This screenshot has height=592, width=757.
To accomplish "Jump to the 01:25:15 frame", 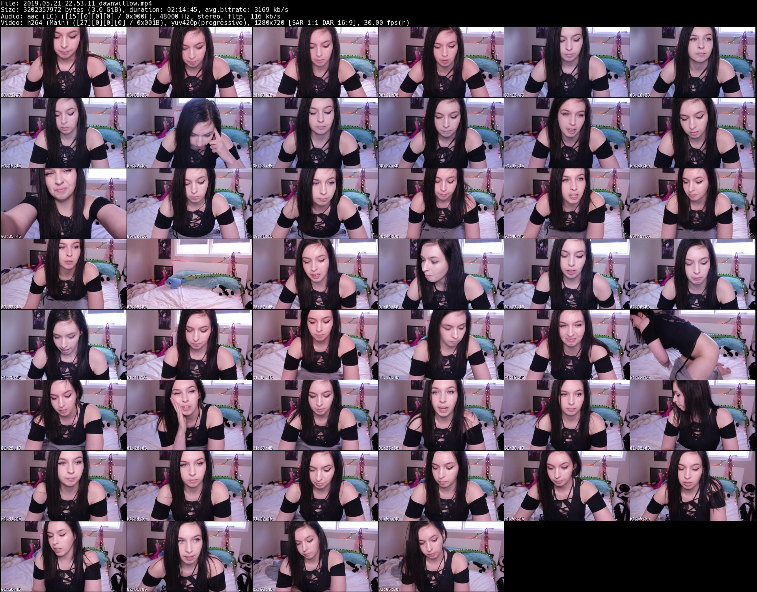I will click(63, 415).
